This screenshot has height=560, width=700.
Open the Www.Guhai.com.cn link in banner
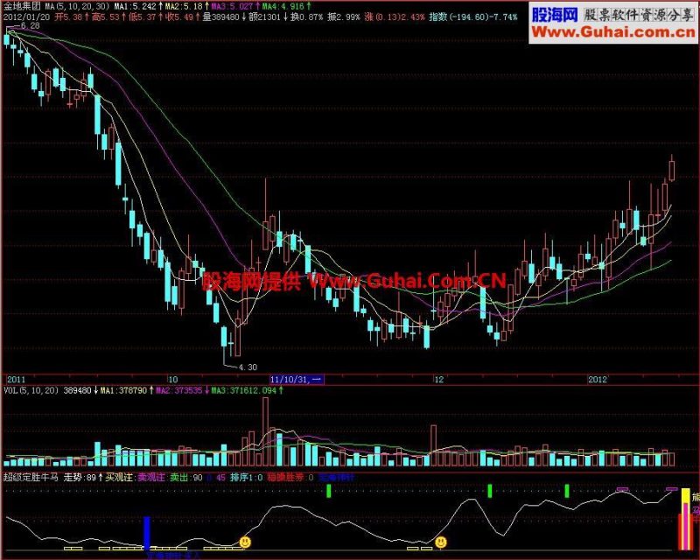[x=613, y=32]
